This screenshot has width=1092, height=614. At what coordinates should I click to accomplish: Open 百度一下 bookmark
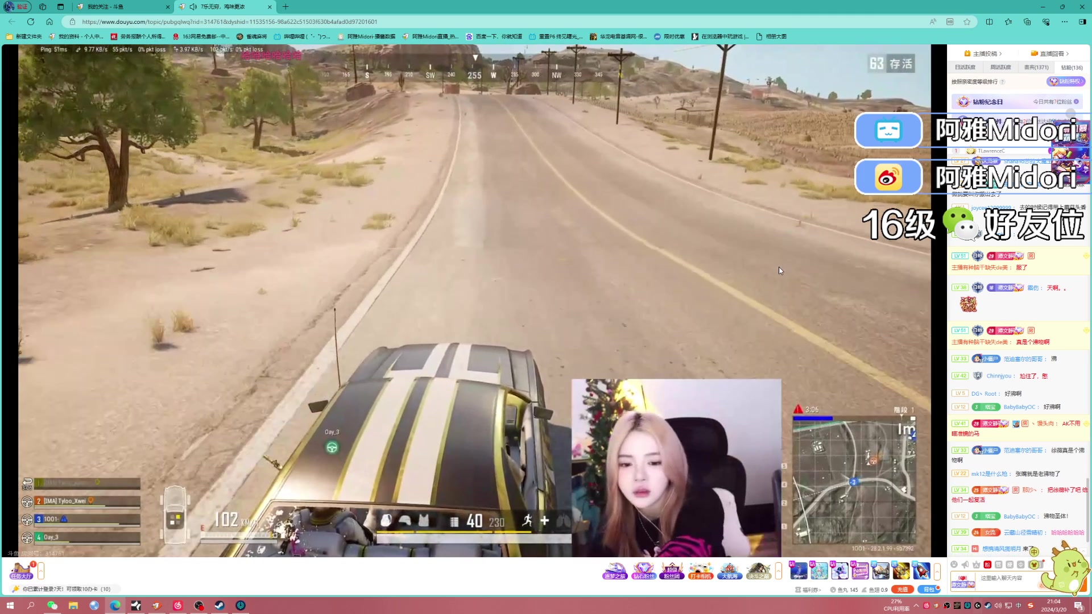[x=494, y=36]
